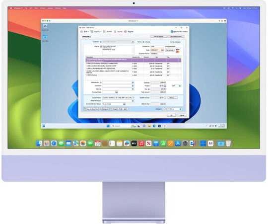Open Trash in the Dock
Screen dimensions: 268x224
coord(228,144)
